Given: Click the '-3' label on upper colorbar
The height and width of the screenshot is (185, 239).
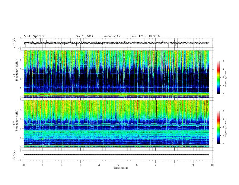Looking at the screenshot, I should point(222,61).
